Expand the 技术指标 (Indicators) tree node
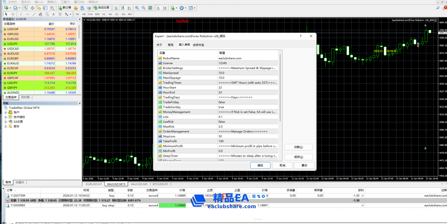The width and height of the screenshot is (447, 224). pos(6,117)
